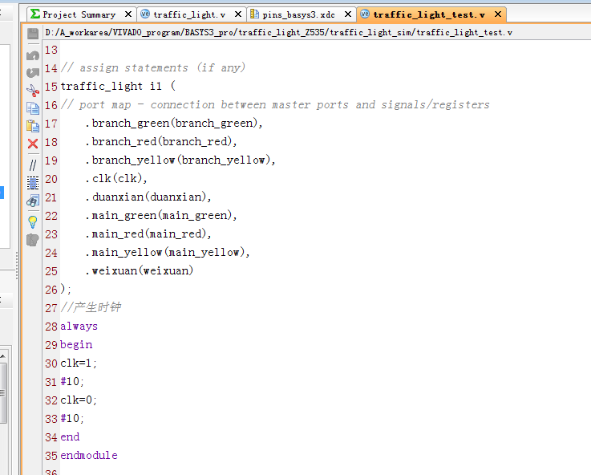Click the Redo arrow icon
Viewport: 591px width, 475px height.
[x=33, y=72]
